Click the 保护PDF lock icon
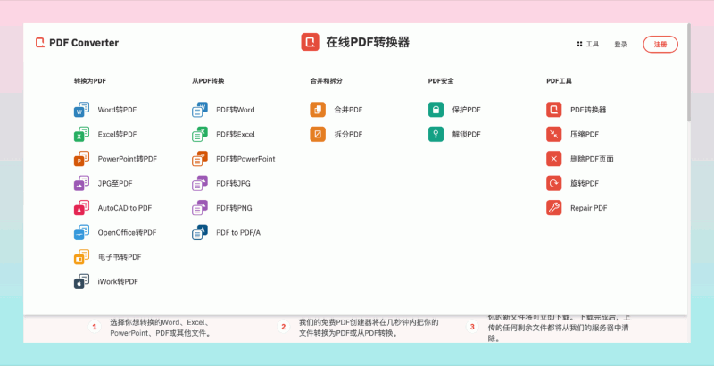714x366 pixels. tap(436, 110)
